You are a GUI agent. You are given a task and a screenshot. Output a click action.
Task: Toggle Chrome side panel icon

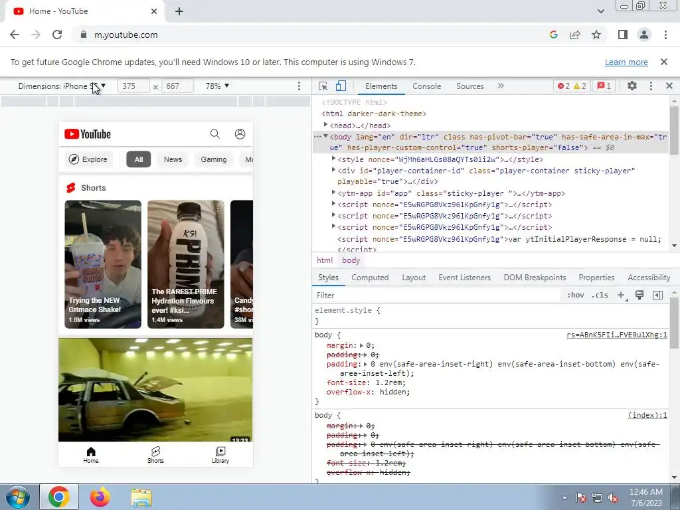point(623,35)
